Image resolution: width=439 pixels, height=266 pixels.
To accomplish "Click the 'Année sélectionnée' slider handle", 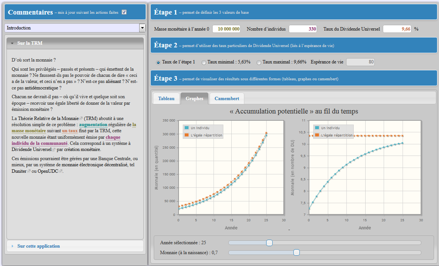I will click(x=269, y=243).
